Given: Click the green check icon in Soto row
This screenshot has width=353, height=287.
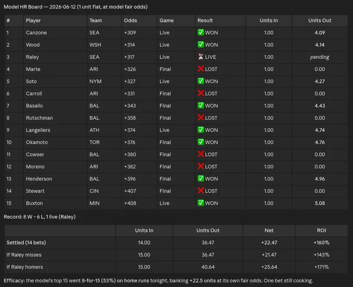Looking at the screenshot, I should click(201, 81).
